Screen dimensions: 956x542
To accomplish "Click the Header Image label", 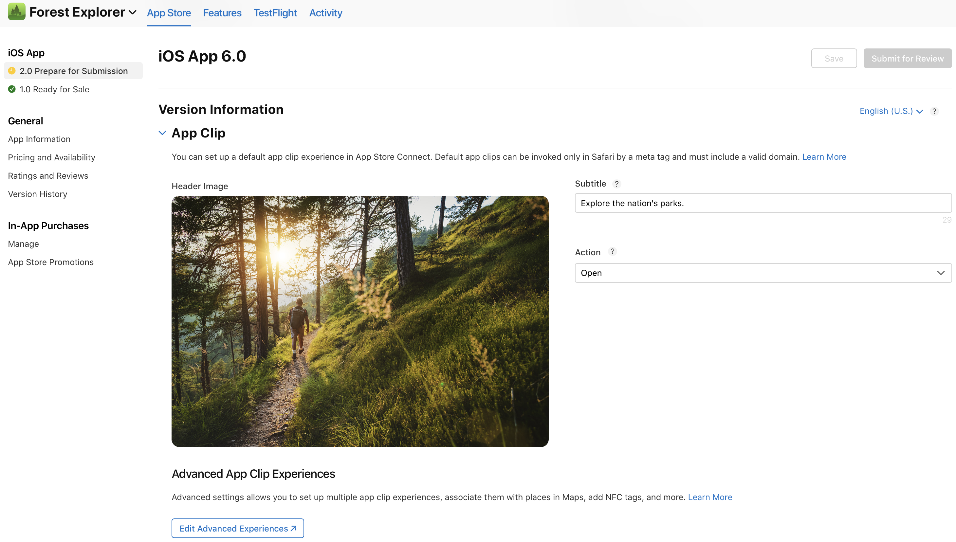I will (x=200, y=187).
